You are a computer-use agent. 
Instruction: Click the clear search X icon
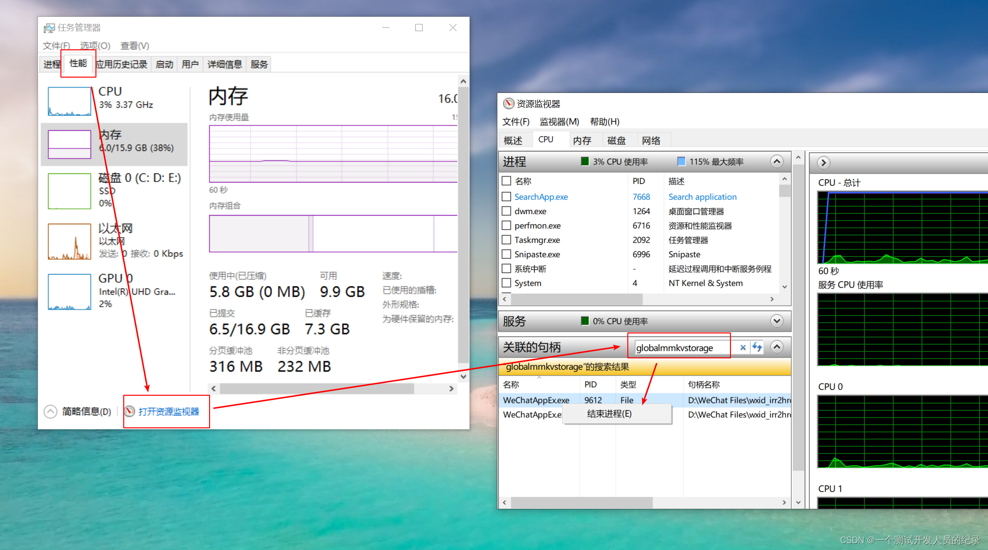(x=742, y=347)
